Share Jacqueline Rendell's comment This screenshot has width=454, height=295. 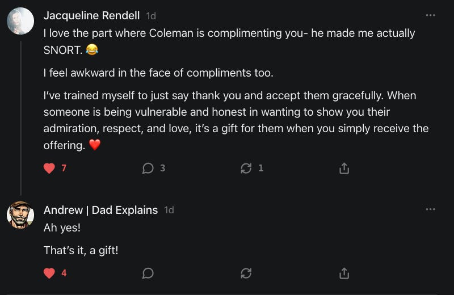[344, 168]
